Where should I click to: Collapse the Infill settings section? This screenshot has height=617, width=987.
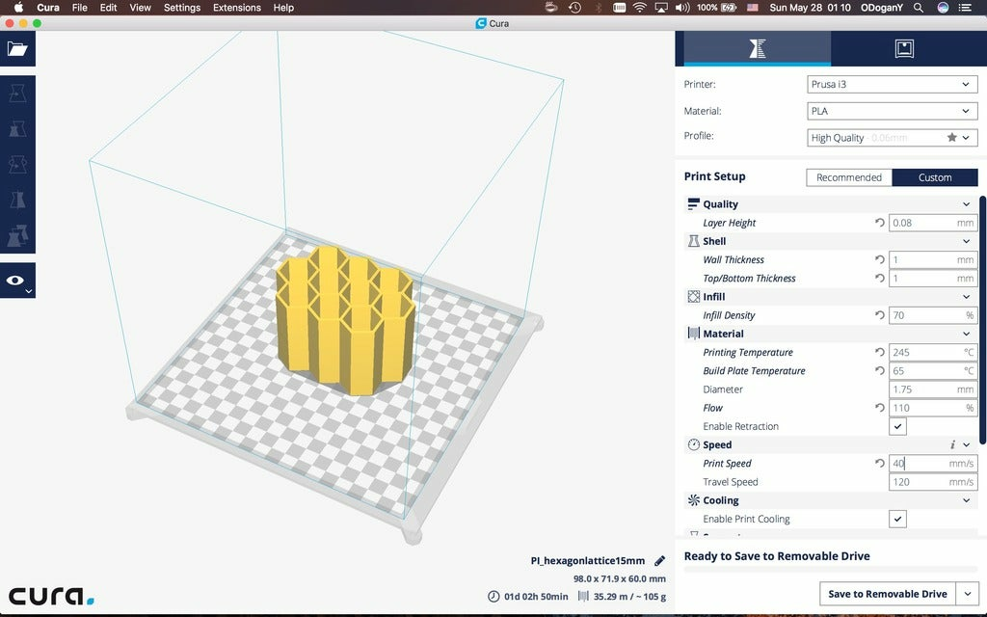click(966, 297)
